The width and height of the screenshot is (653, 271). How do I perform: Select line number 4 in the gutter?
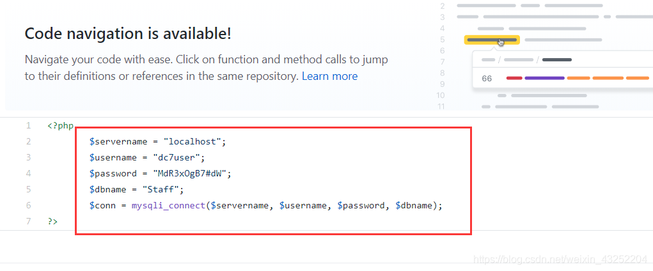pyautogui.click(x=28, y=173)
